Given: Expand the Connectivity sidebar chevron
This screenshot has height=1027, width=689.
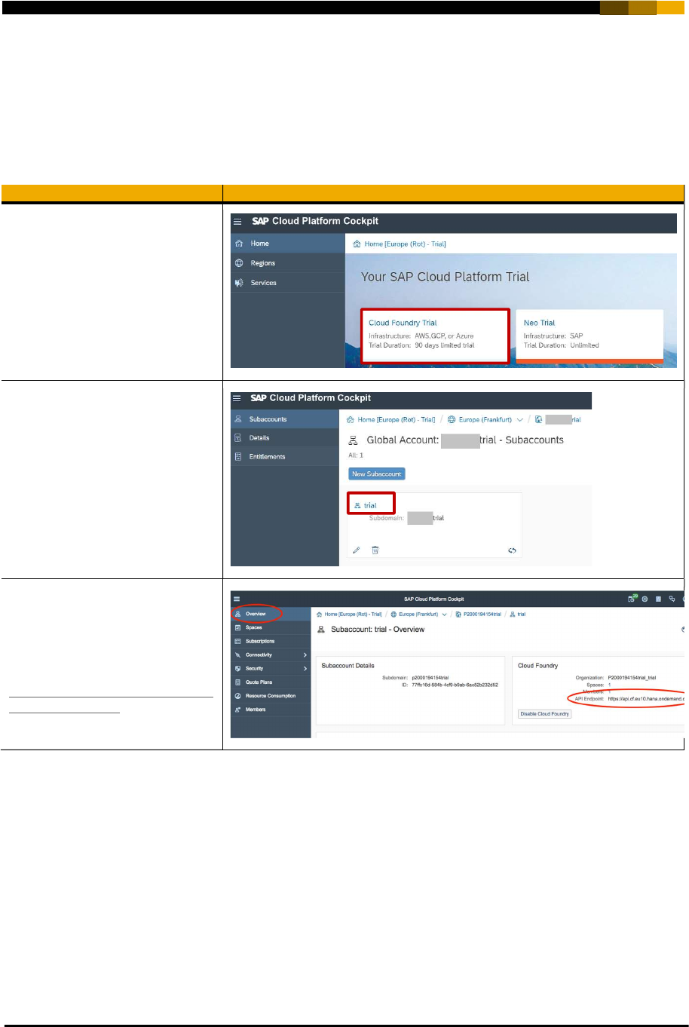Looking at the screenshot, I should point(305,655).
